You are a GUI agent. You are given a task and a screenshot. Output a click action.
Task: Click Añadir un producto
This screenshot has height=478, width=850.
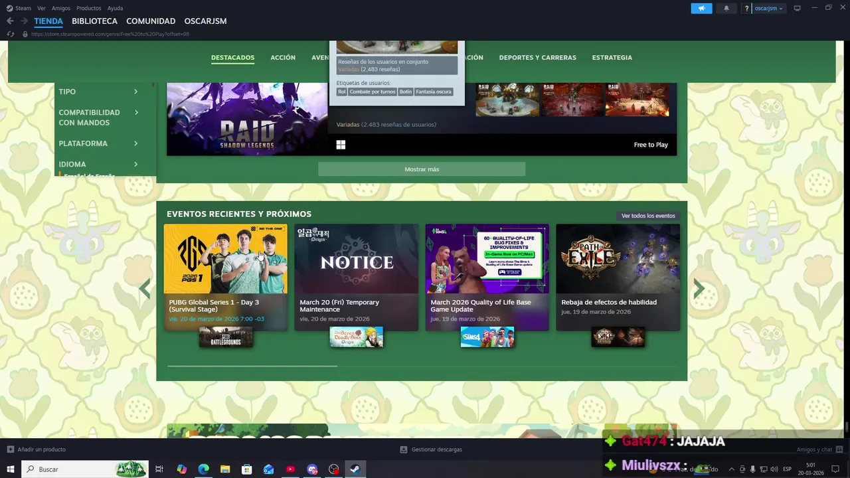pos(37,449)
